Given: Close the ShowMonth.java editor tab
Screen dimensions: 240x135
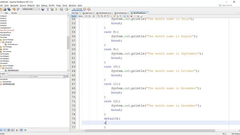Looking at the screenshot, I should 147,13.
